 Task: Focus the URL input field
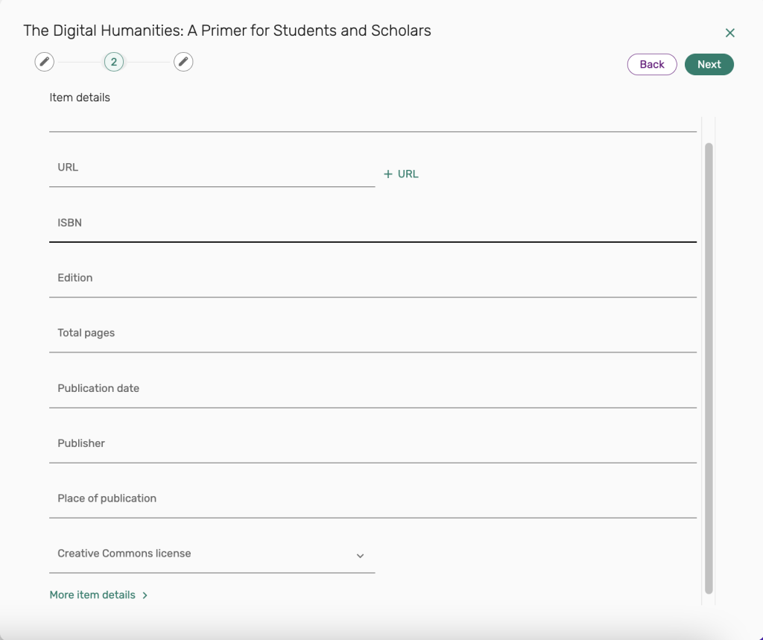pyautogui.click(x=212, y=168)
